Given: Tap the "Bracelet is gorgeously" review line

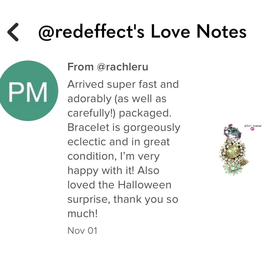Looking at the screenshot, I should pos(124,128).
